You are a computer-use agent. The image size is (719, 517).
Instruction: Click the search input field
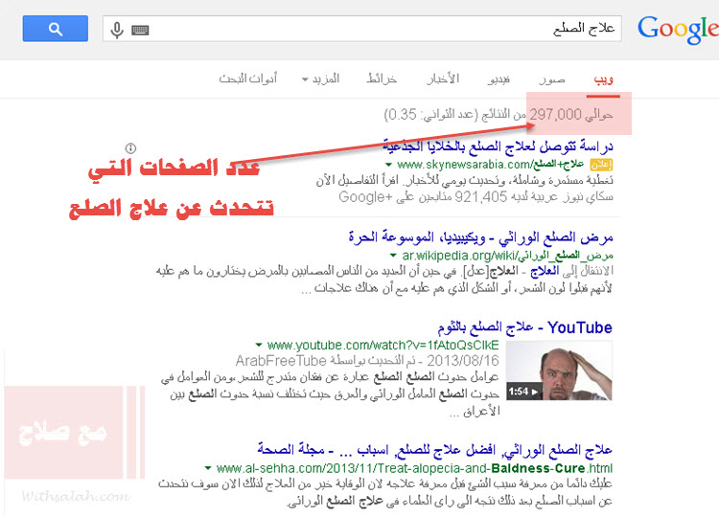point(383,30)
